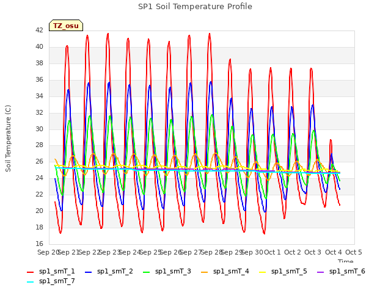Click the orange sp1_smT_4 legend swatch
The height and width of the screenshot is (293, 391).
point(204,272)
